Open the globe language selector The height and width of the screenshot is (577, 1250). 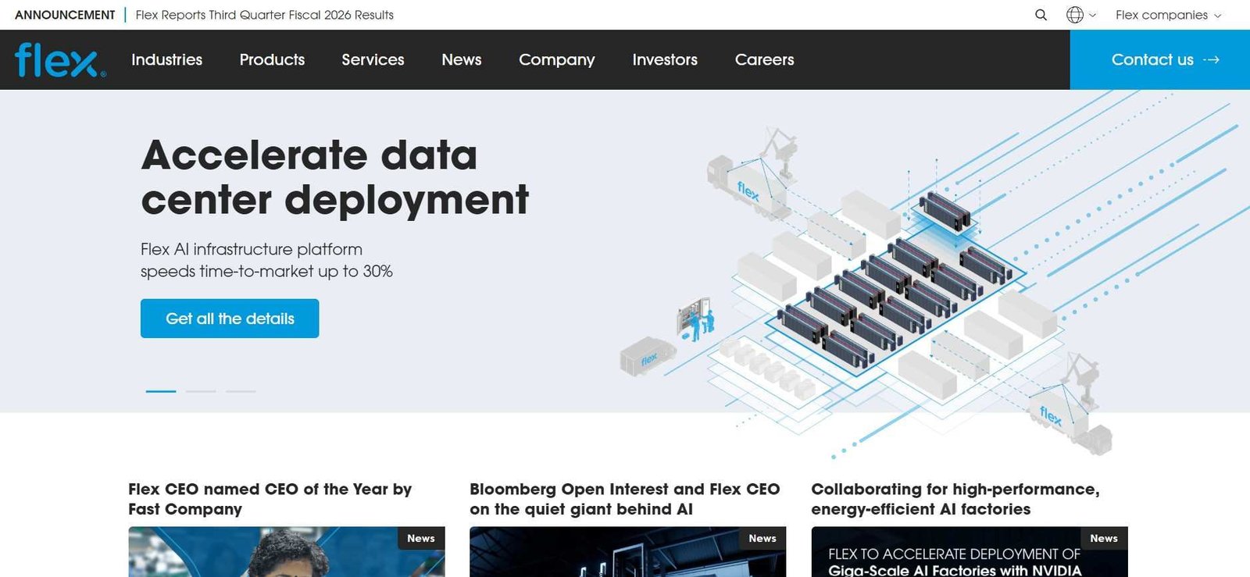(1080, 15)
